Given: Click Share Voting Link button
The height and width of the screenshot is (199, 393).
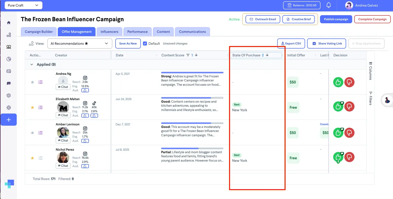Looking at the screenshot, I should point(327,43).
